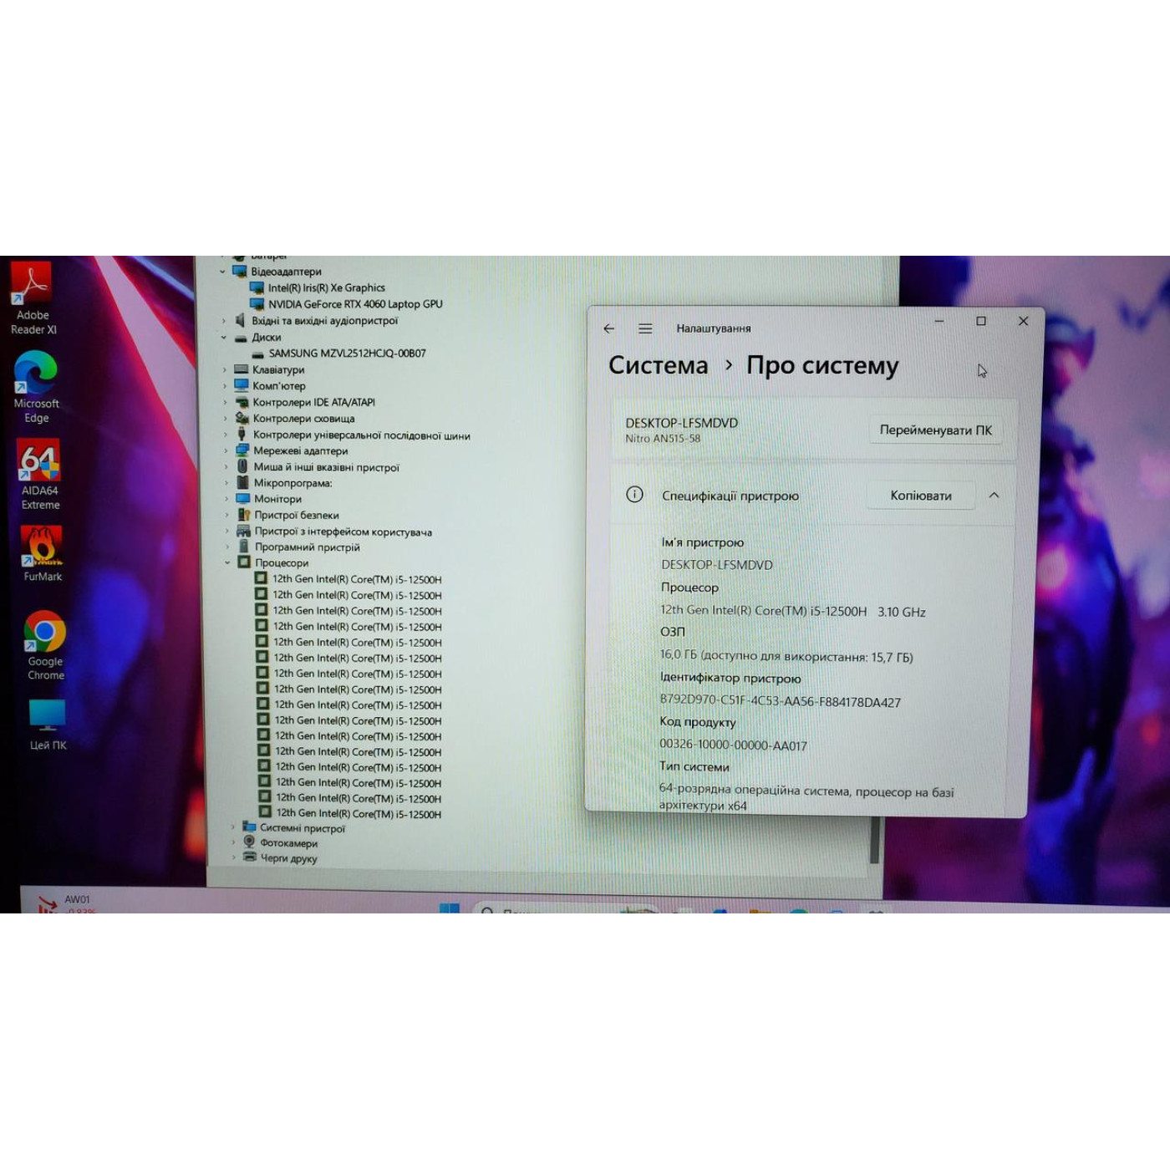
Task: Click the Система breadcrumb link
Action: click(x=659, y=365)
